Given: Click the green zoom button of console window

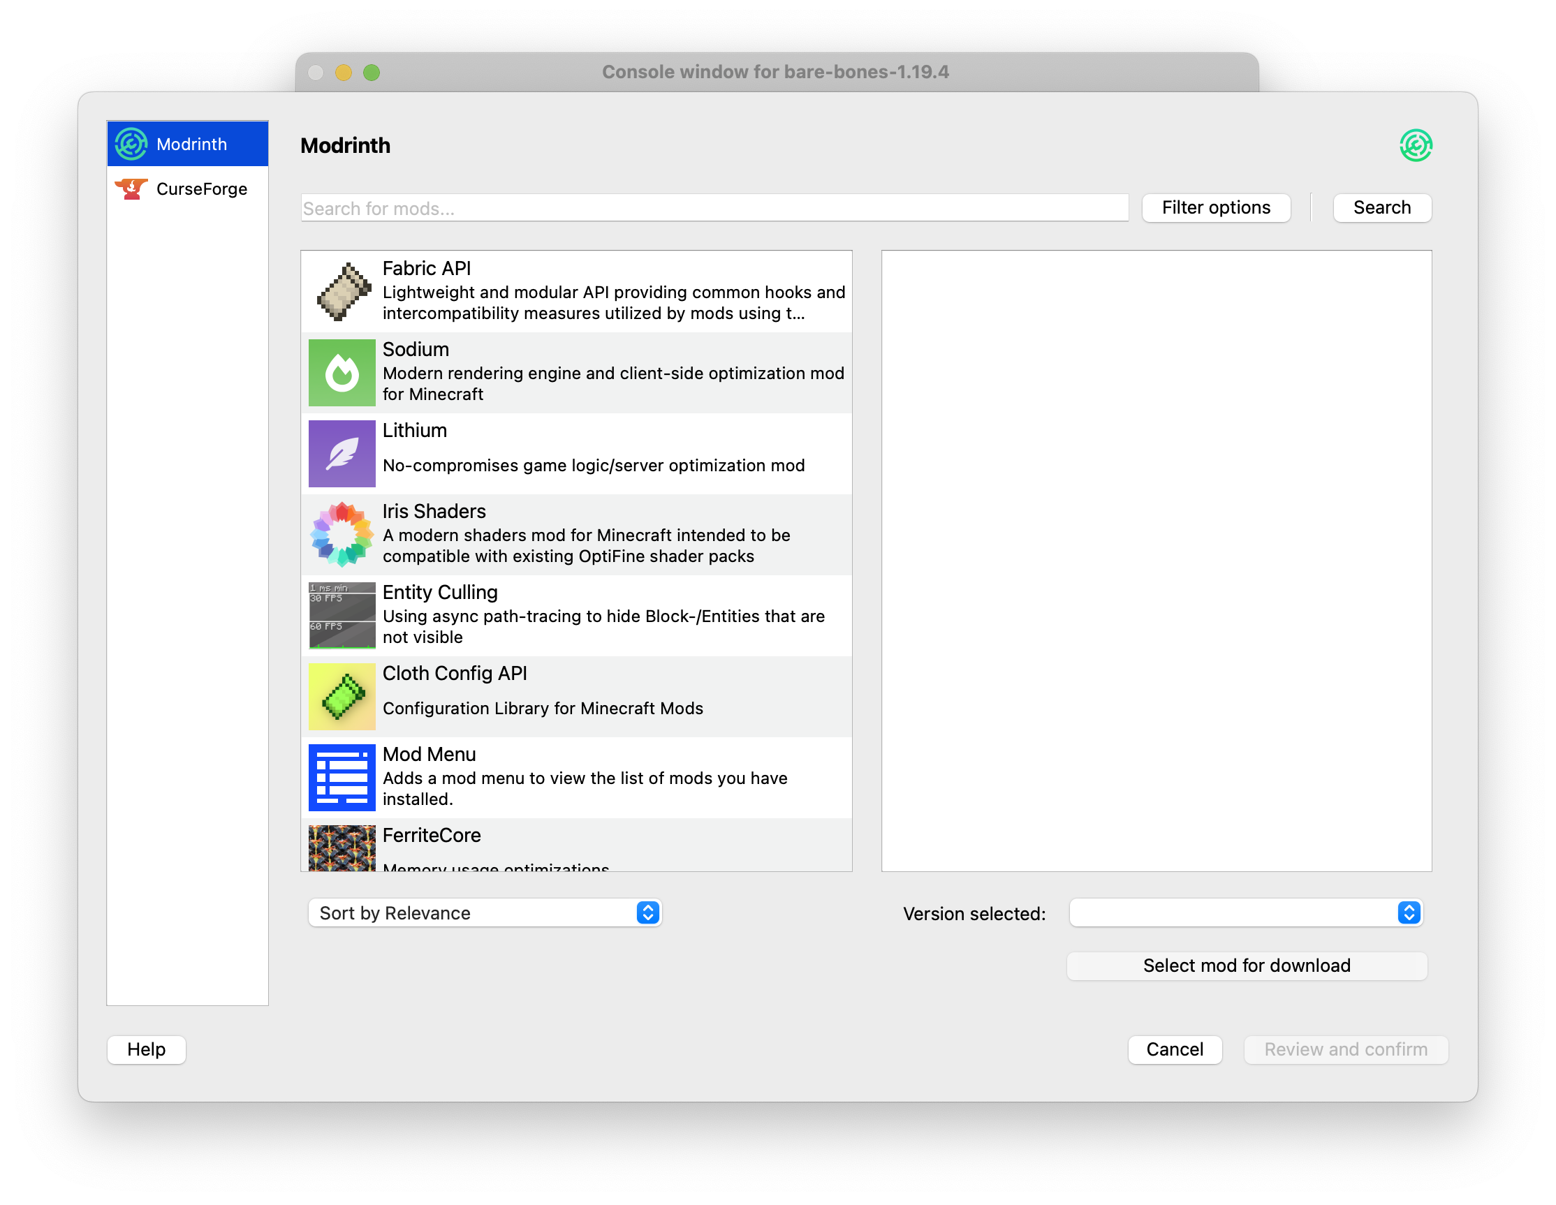Looking at the screenshot, I should [371, 73].
